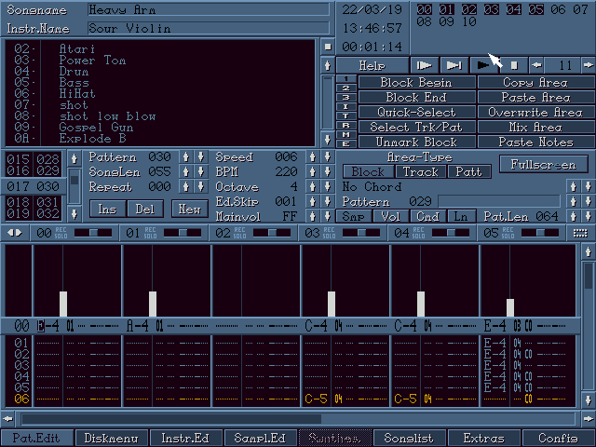The width and height of the screenshot is (596, 447).
Task: Click small square above instrument scrollbar
Action: pos(328,47)
